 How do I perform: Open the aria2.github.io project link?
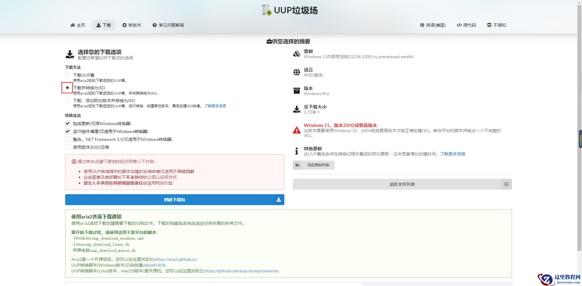pos(176,259)
